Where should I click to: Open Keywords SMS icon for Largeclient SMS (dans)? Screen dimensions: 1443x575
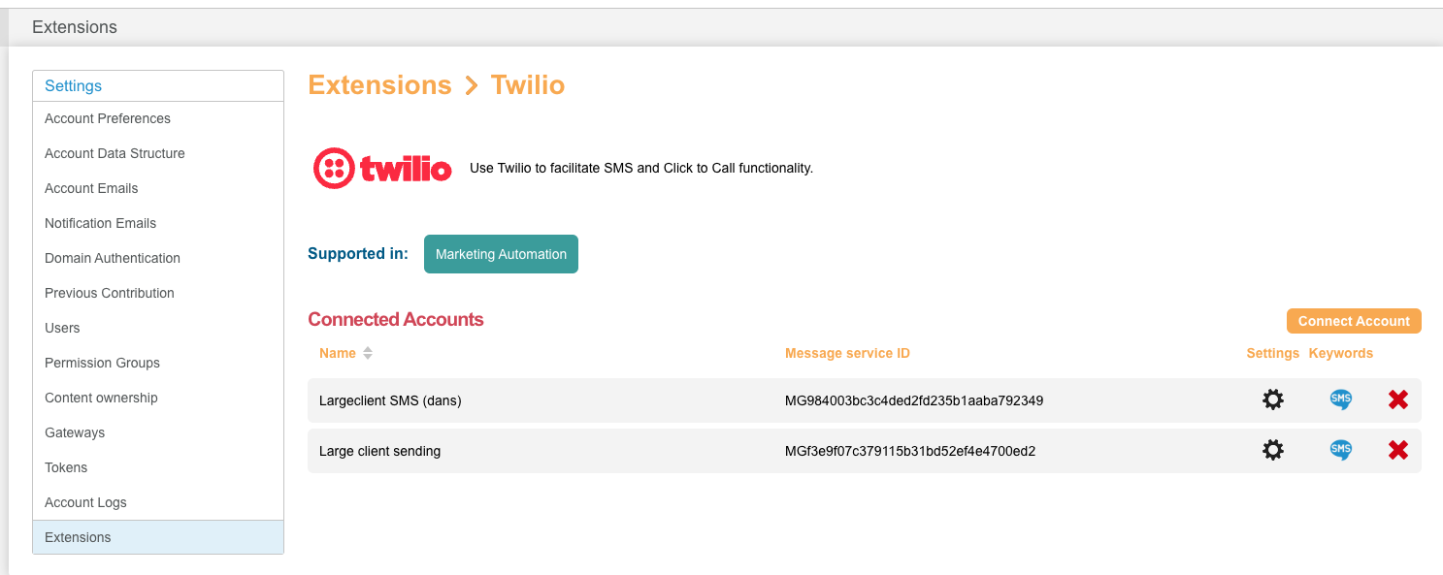click(1340, 399)
